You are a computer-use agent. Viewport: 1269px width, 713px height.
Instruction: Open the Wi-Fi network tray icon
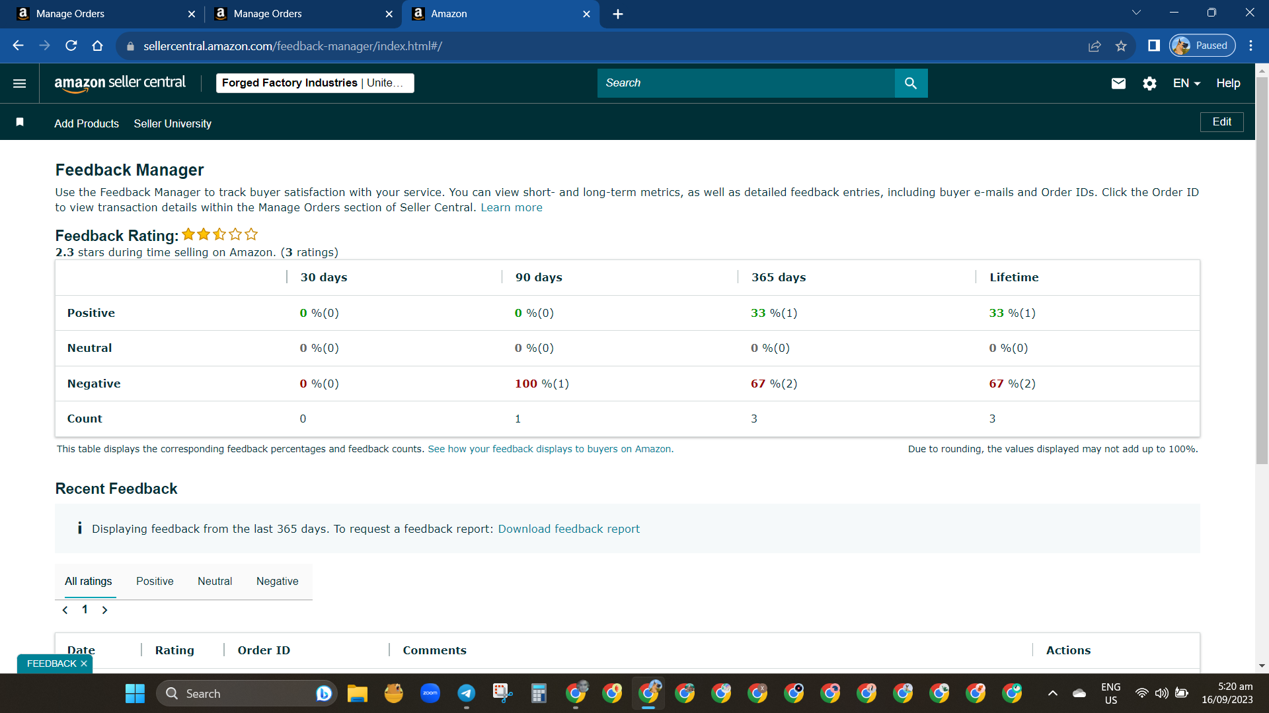click(1141, 693)
